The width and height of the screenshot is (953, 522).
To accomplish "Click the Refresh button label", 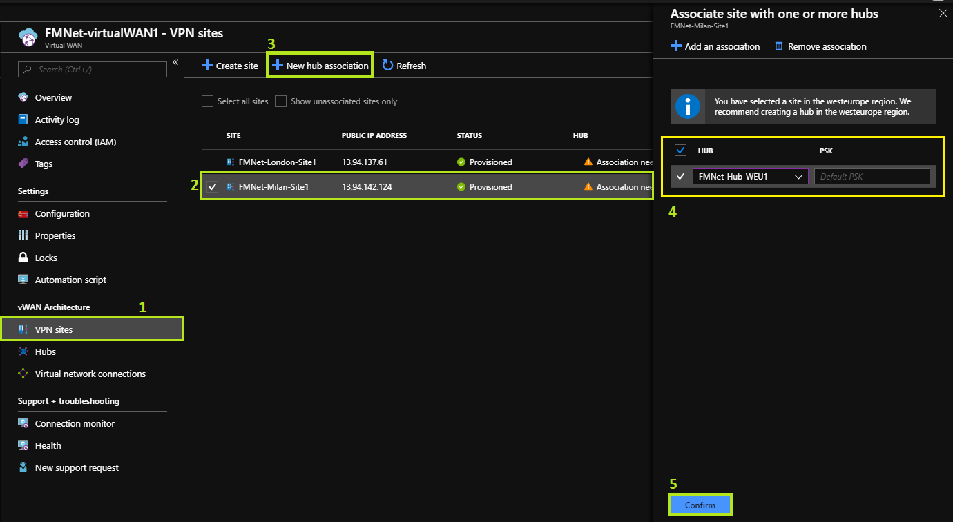I will [x=412, y=66].
